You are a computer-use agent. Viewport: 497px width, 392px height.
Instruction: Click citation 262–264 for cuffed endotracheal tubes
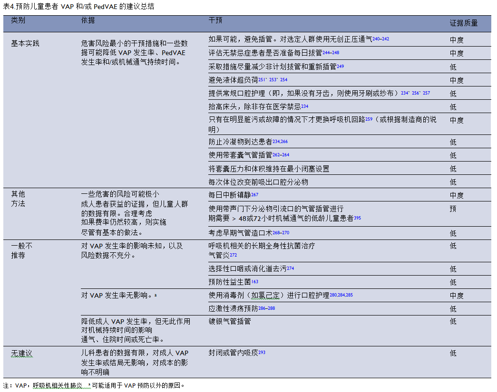click(281, 154)
